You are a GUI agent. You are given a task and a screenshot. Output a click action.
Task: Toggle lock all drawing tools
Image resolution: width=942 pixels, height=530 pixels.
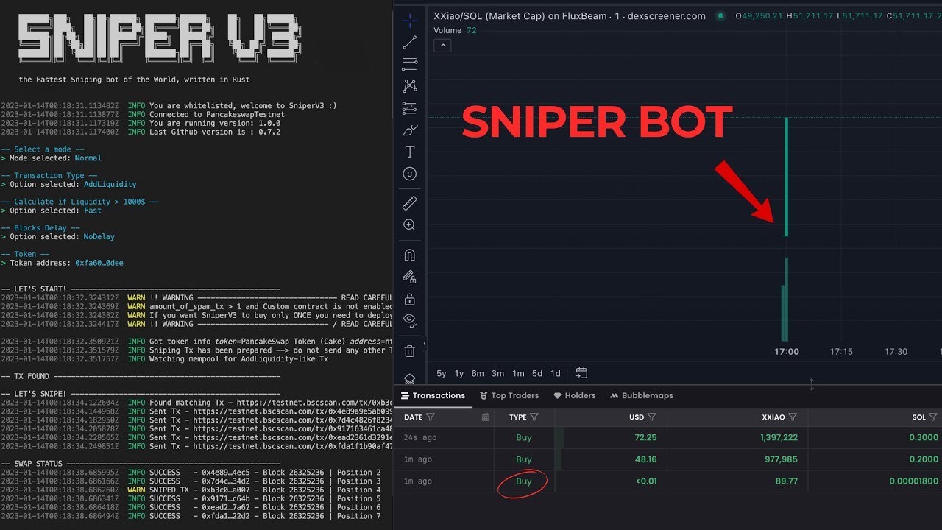[x=410, y=299]
